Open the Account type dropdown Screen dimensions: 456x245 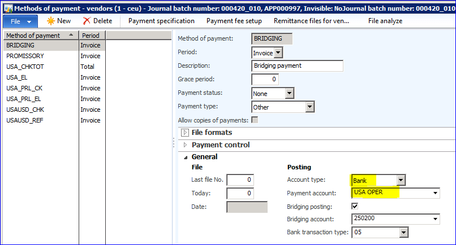coord(401,181)
